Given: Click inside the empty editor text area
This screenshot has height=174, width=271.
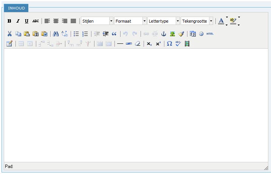Looking at the screenshot, I should coord(136,105).
